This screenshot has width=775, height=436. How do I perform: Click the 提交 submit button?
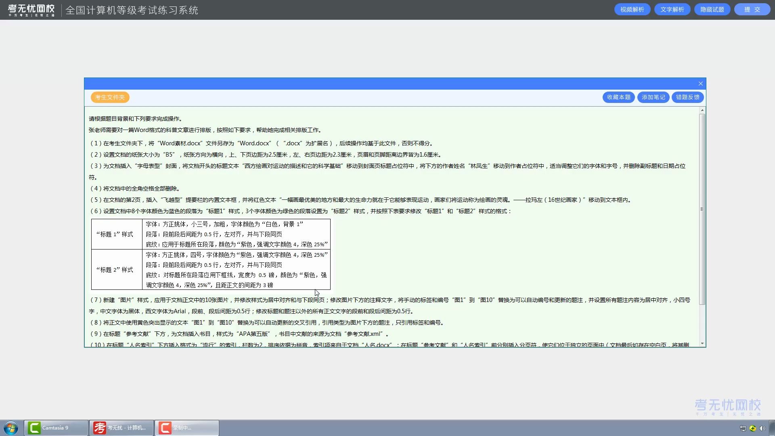(x=752, y=9)
